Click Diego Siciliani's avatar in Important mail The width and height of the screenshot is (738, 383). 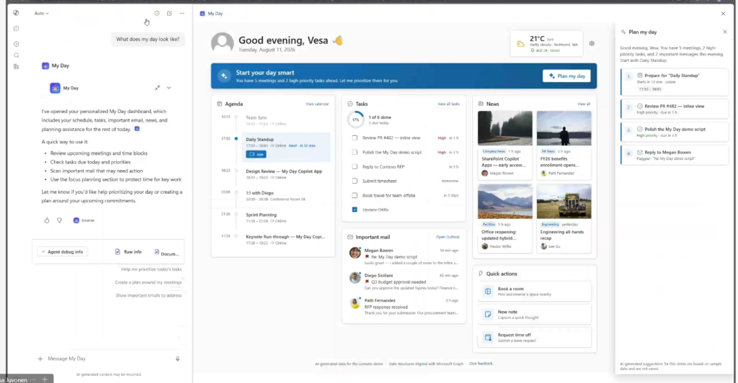(x=355, y=278)
